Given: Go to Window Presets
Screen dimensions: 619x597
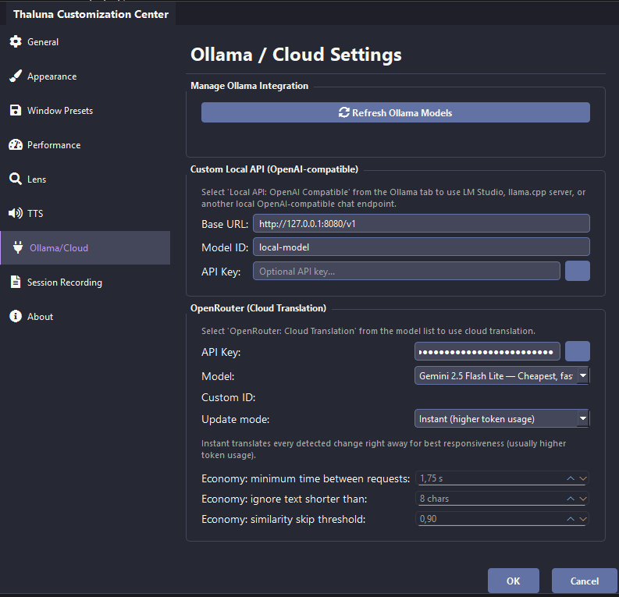Looking at the screenshot, I should click(85, 111).
